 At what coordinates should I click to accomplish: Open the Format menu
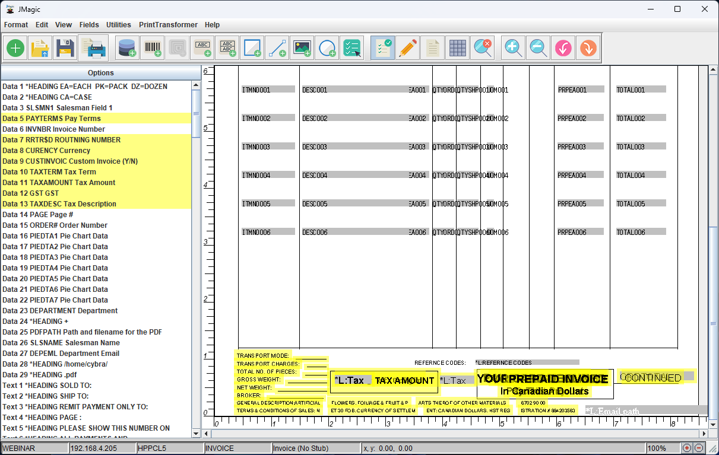click(x=16, y=25)
